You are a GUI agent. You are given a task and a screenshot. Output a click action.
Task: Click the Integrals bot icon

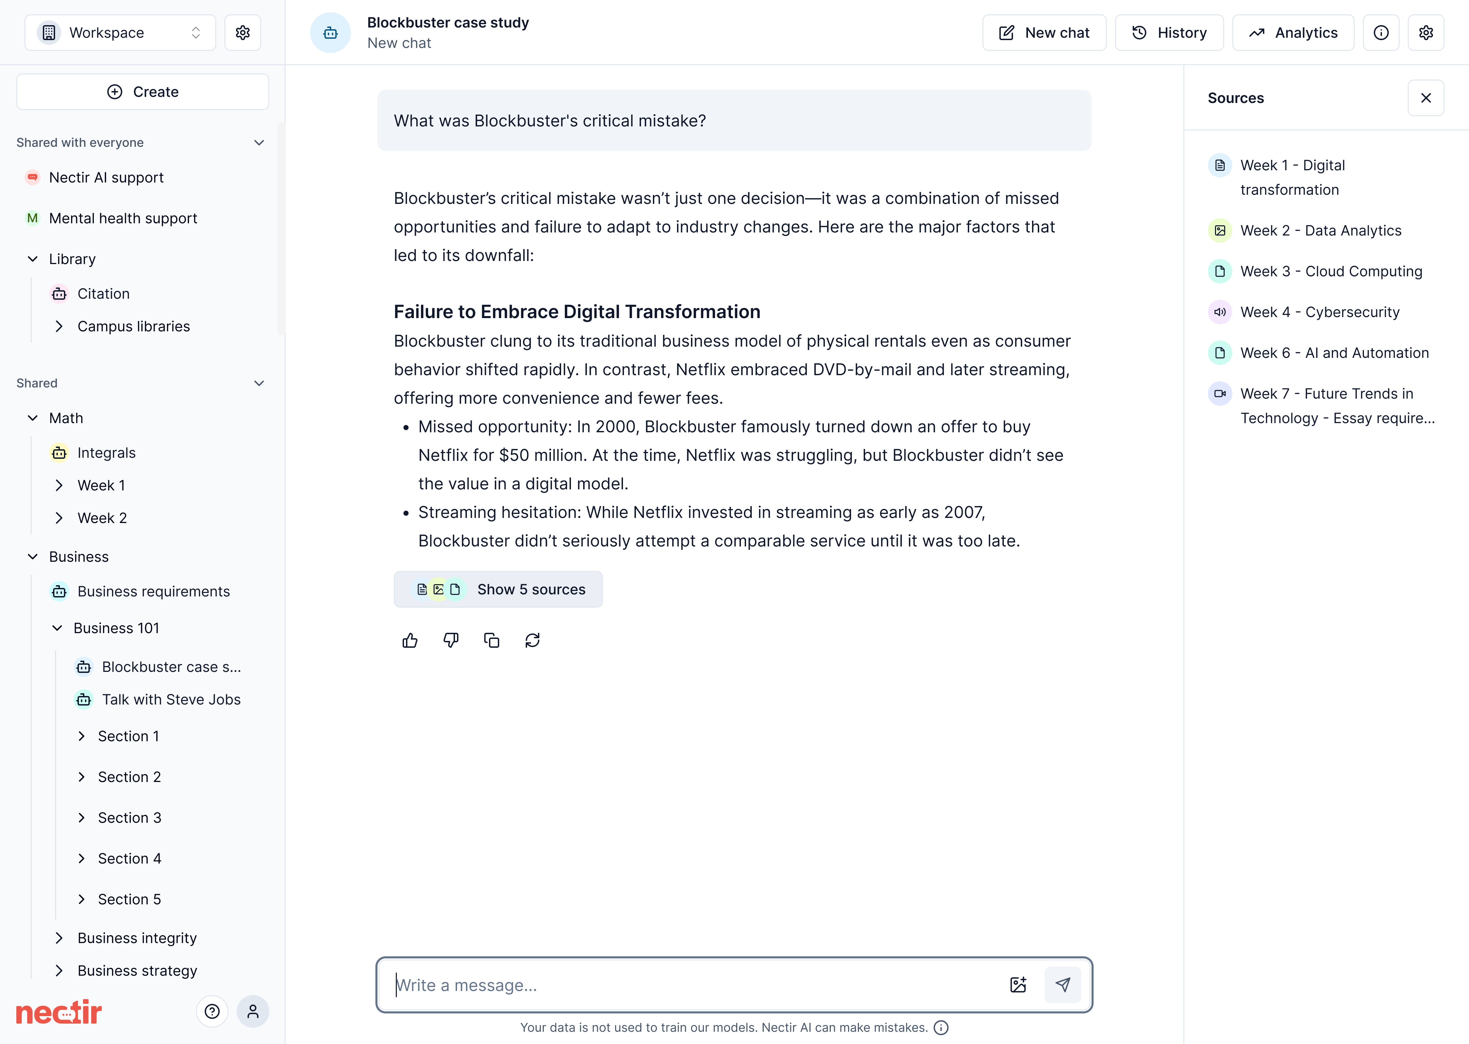click(59, 453)
